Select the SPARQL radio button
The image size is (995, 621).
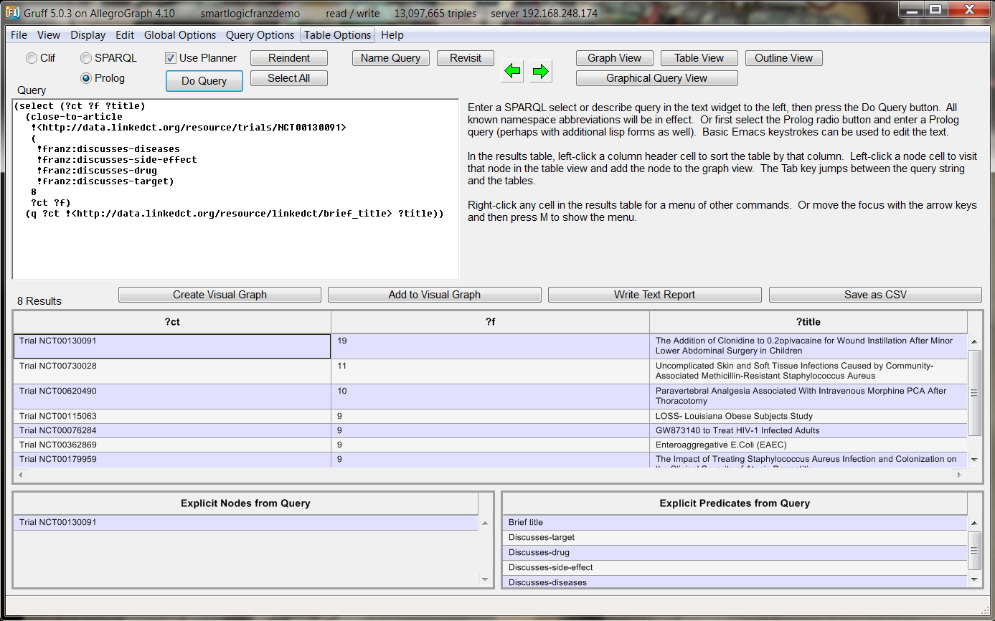click(x=86, y=58)
